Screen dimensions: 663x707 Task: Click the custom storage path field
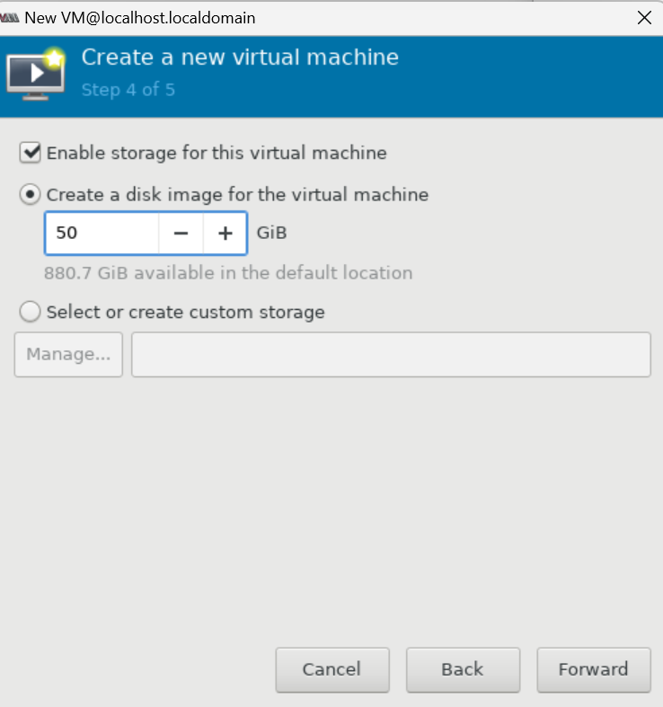click(x=391, y=355)
